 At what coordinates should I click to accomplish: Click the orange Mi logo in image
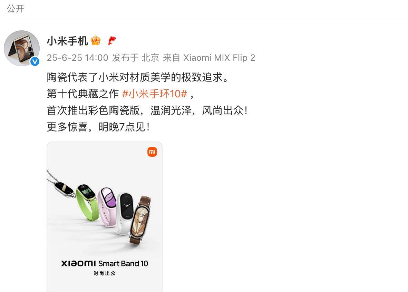pyautogui.click(x=152, y=152)
